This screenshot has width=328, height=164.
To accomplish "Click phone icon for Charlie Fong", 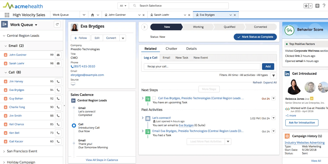I will tap(58, 107).
